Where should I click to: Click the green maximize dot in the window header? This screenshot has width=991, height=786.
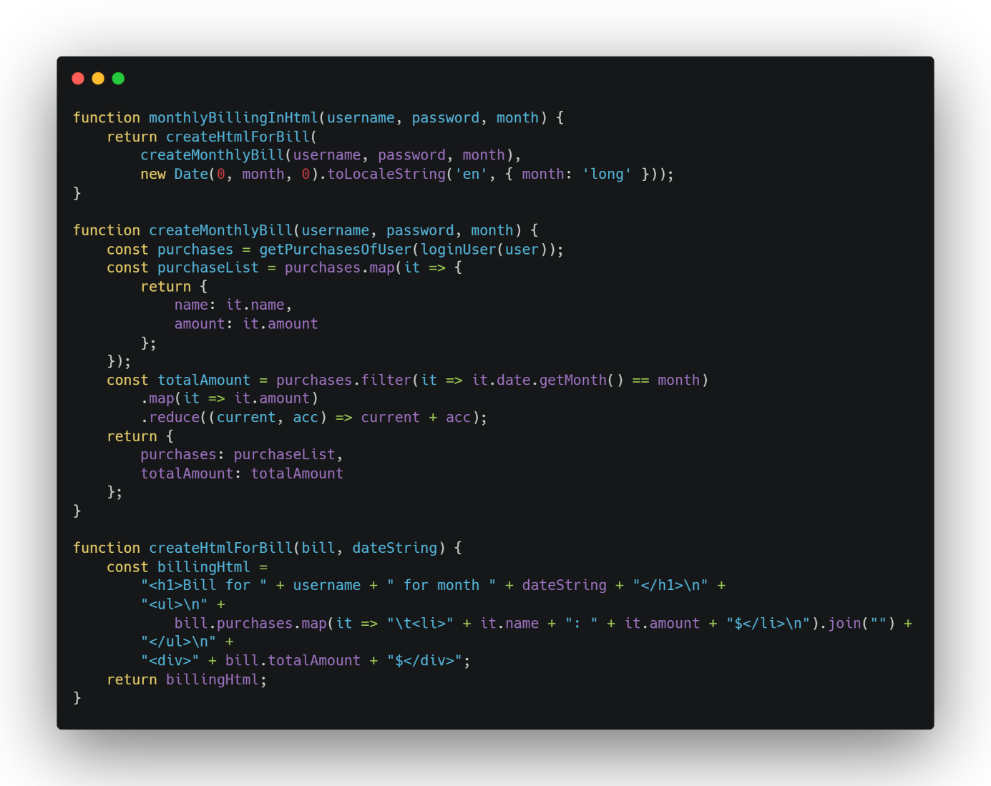(x=118, y=79)
